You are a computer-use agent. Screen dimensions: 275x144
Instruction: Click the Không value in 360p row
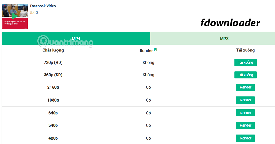point(148,75)
